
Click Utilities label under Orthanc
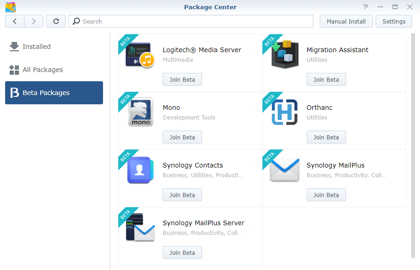[317, 118]
